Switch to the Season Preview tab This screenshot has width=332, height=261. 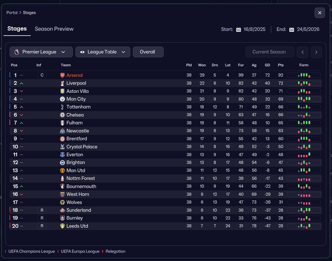pos(54,29)
